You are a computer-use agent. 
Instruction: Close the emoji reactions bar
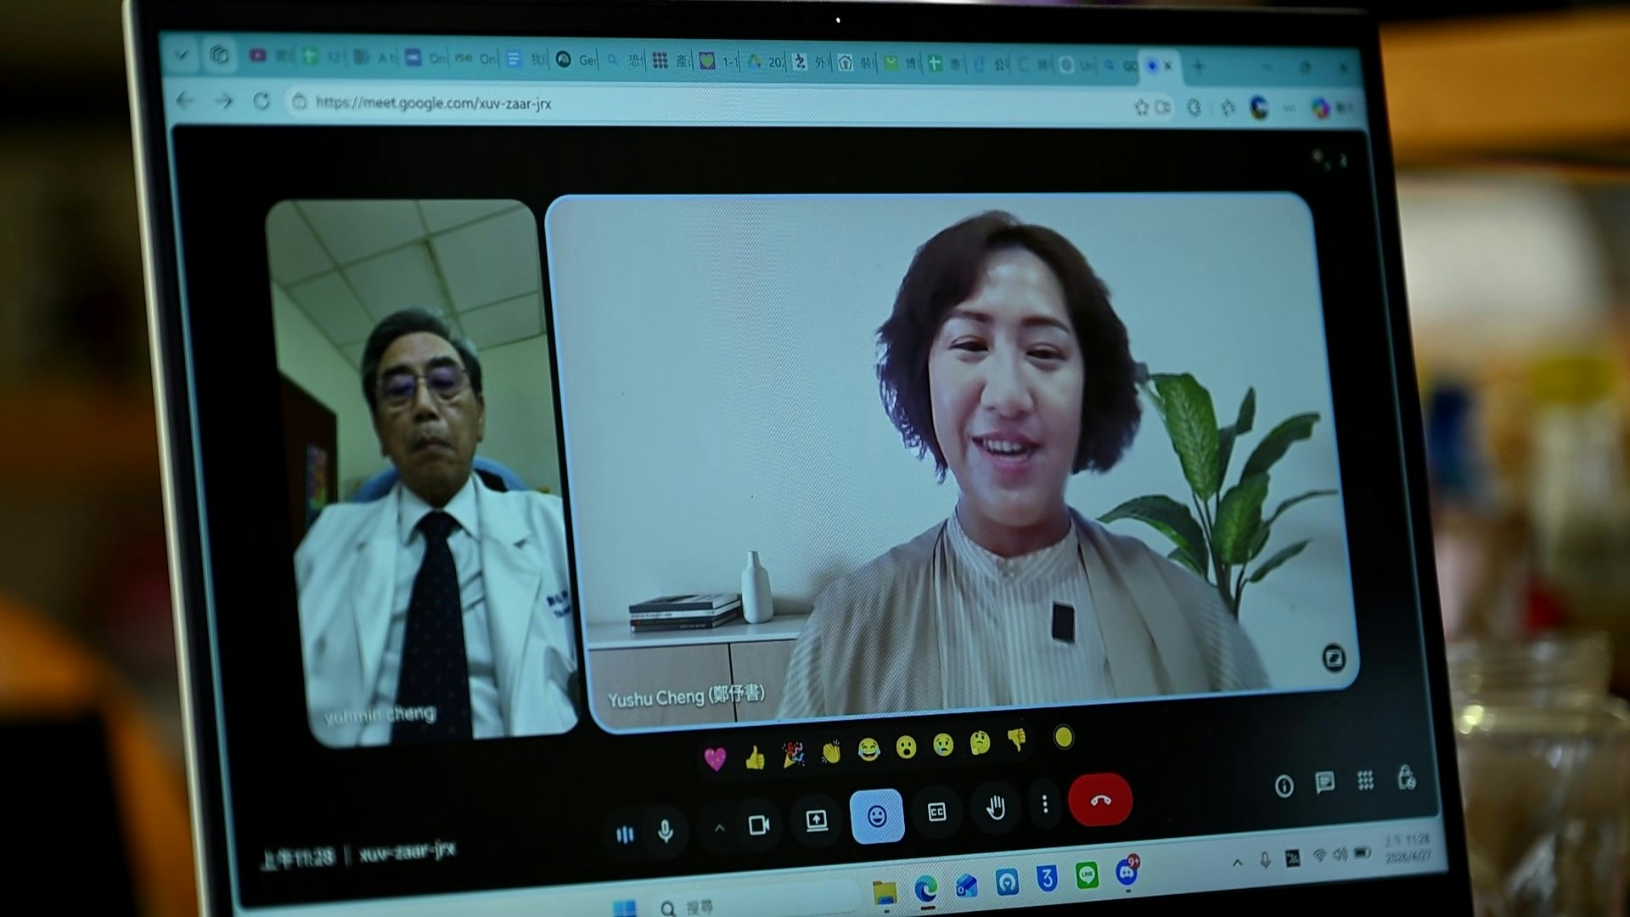pyautogui.click(x=877, y=816)
